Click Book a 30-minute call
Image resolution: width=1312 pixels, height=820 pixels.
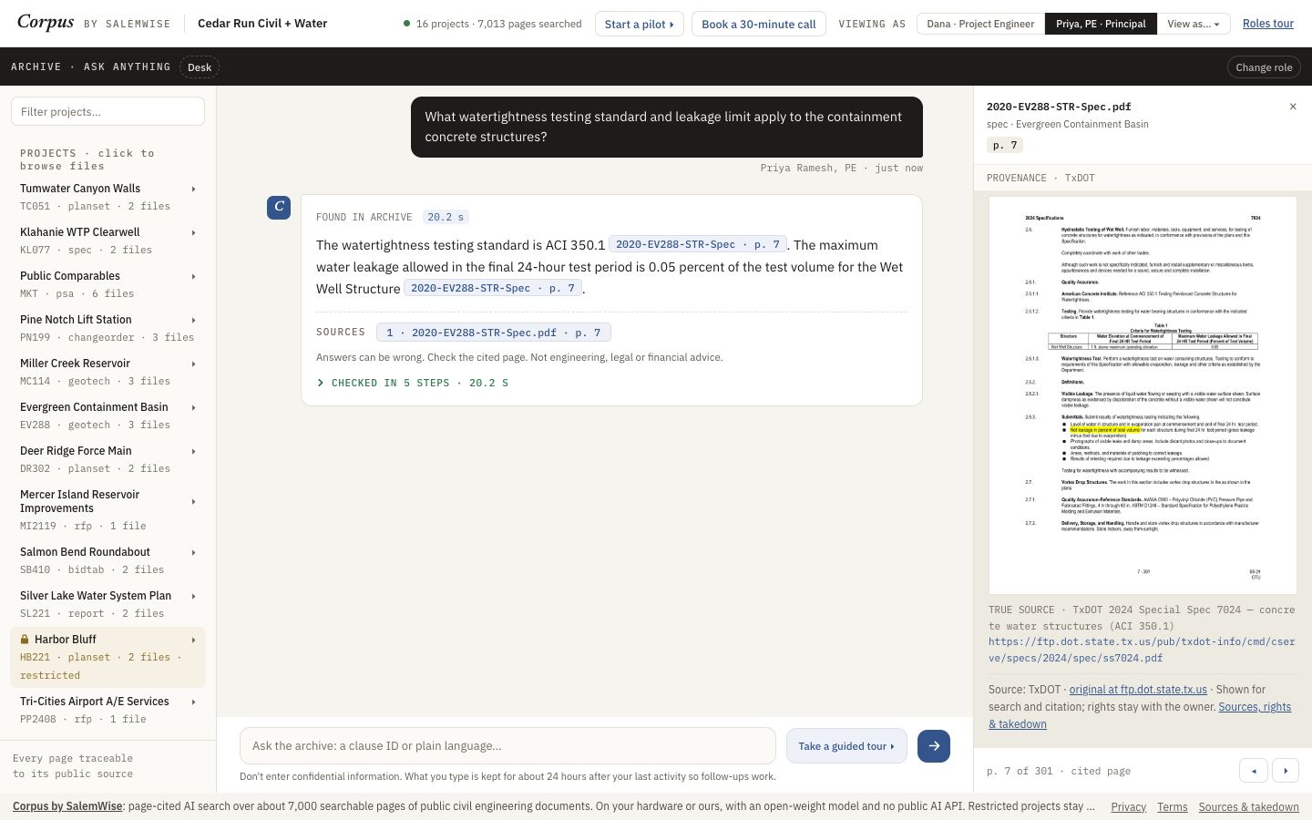[759, 24]
